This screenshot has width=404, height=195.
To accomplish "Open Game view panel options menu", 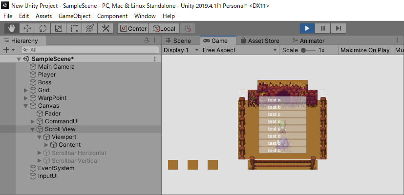I will [397, 40].
